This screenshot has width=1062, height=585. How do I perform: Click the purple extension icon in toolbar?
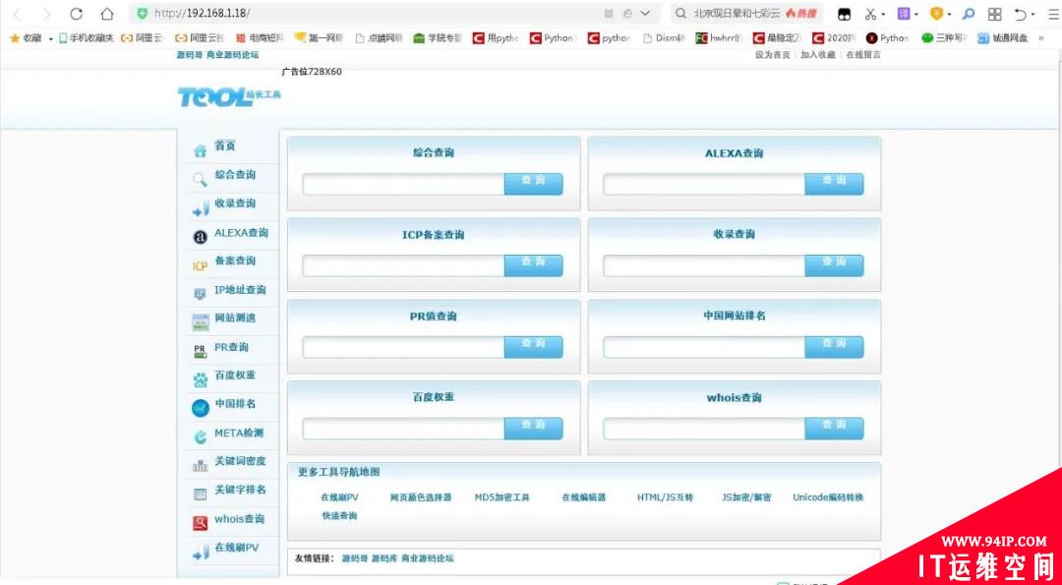(x=904, y=14)
